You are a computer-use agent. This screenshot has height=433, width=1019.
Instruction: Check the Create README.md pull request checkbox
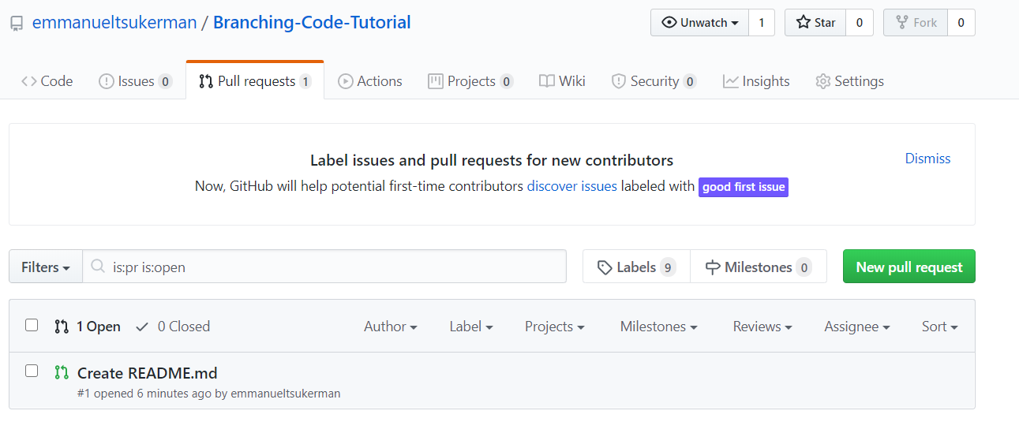pos(32,371)
